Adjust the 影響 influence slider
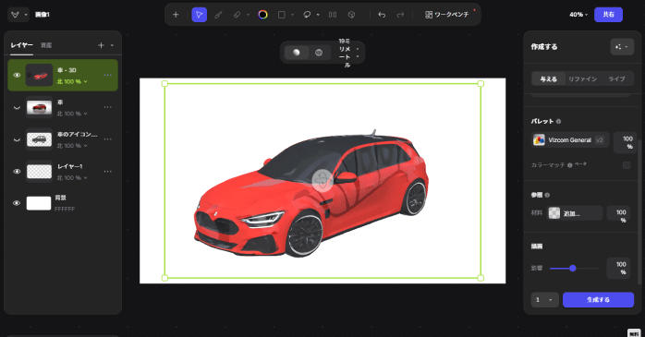The width and height of the screenshot is (645, 337). pos(574,269)
